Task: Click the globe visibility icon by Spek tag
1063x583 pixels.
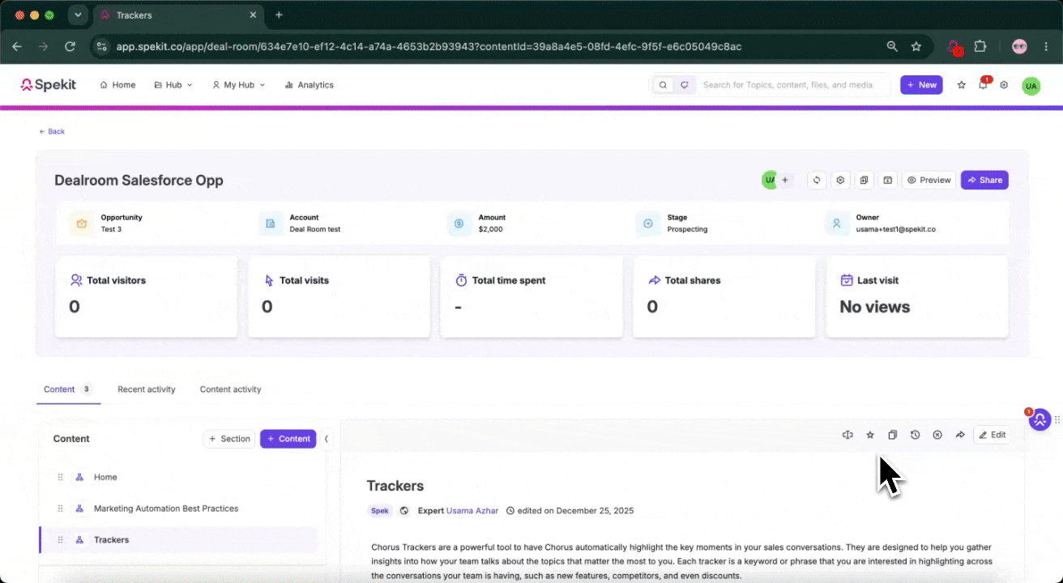Action: [x=404, y=511]
